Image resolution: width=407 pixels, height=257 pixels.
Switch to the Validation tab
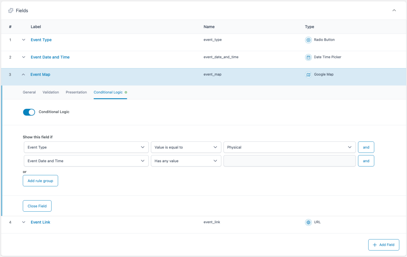click(x=51, y=92)
